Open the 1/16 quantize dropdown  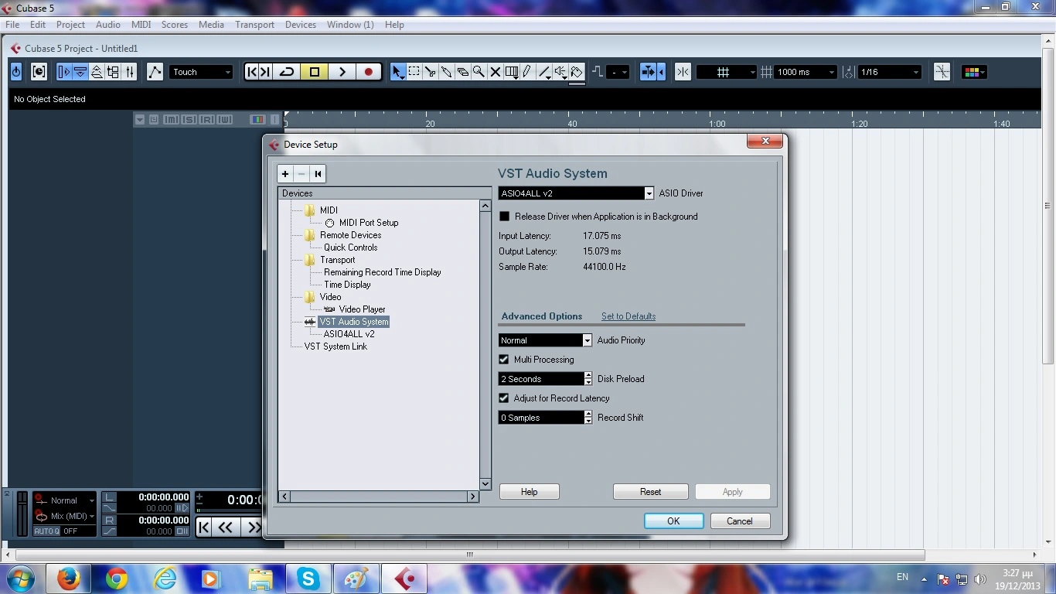[x=890, y=72]
